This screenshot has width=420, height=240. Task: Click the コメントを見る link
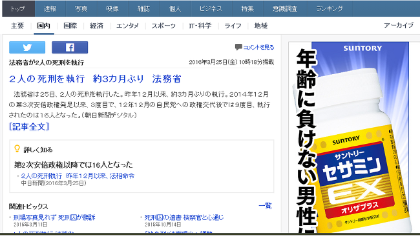258,47
